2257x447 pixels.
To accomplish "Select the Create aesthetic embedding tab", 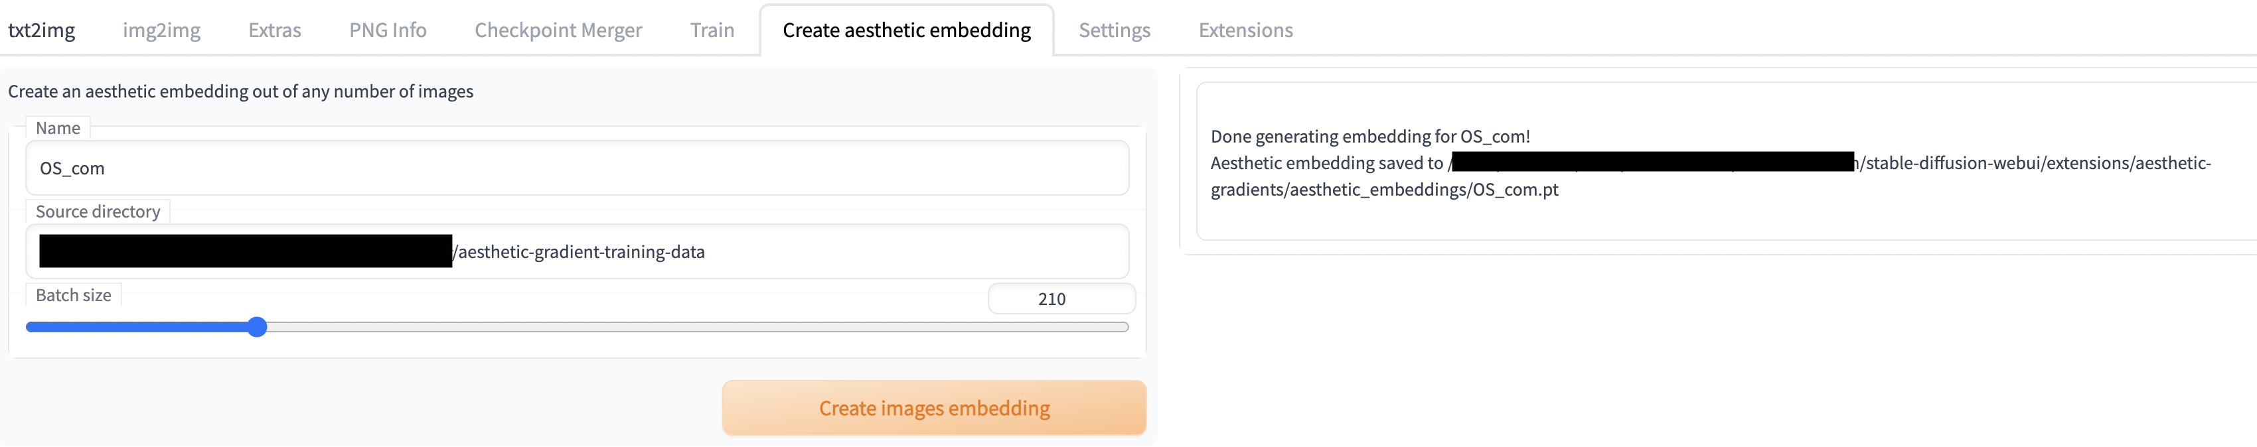I will pyautogui.click(x=907, y=30).
